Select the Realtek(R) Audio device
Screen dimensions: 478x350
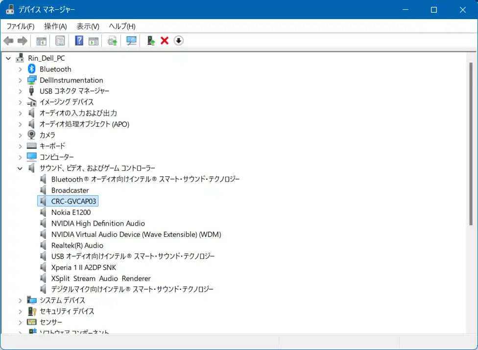(x=77, y=245)
